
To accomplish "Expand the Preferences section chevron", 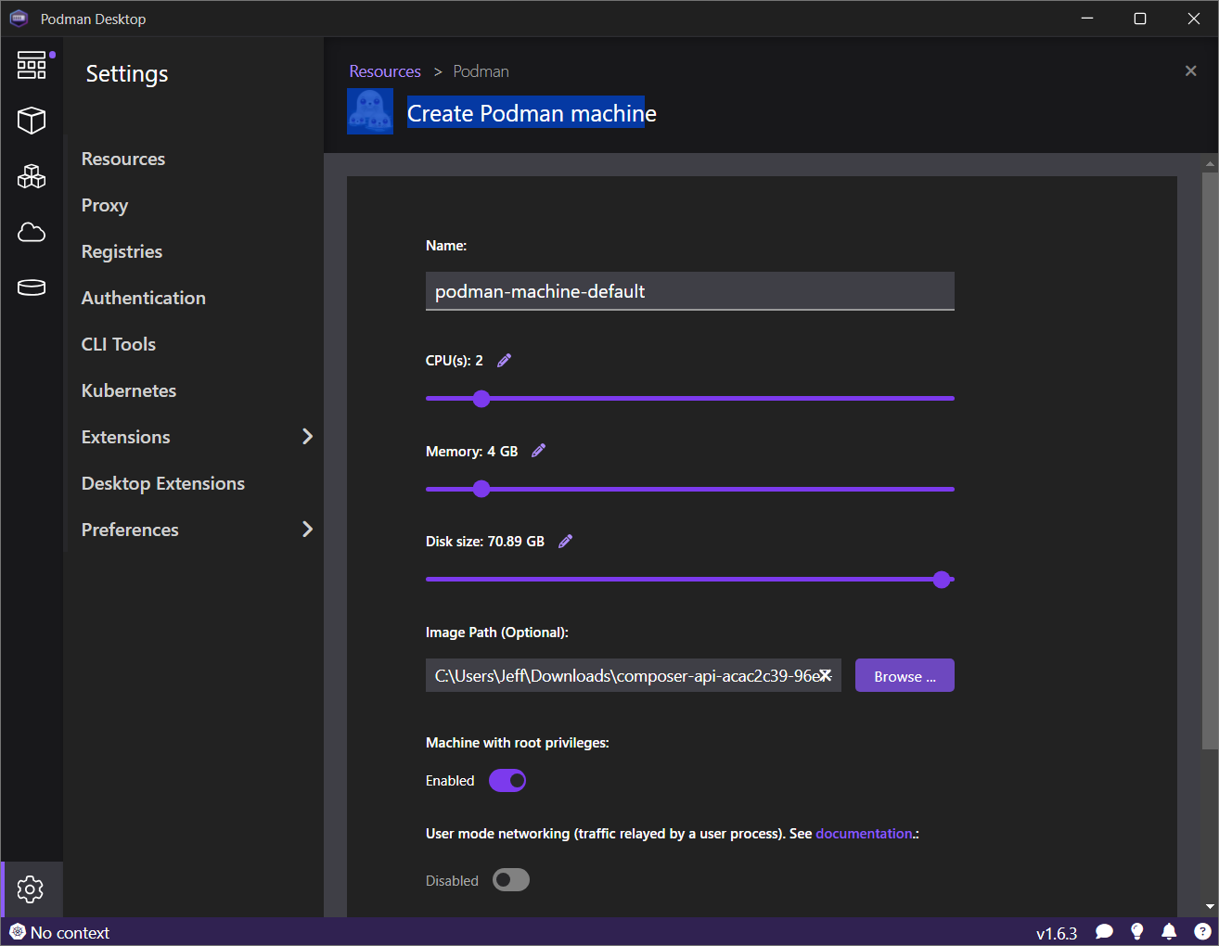I will [307, 530].
